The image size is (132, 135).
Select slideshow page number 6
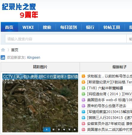[x=75, y=129]
